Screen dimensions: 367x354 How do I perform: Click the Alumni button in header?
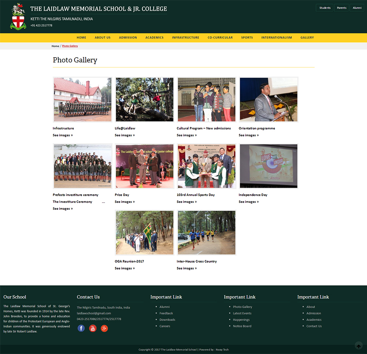(x=357, y=8)
